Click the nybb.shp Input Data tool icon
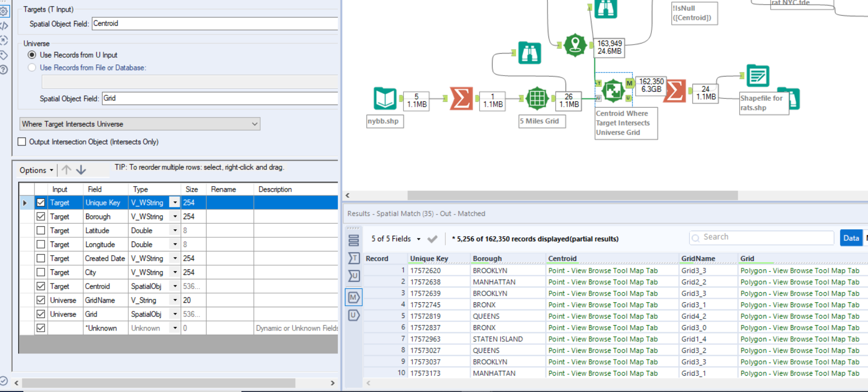 [x=385, y=98]
